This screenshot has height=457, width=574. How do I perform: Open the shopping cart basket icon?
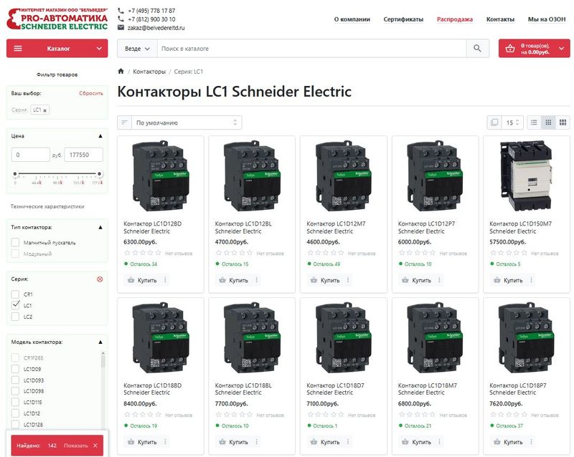(x=510, y=48)
